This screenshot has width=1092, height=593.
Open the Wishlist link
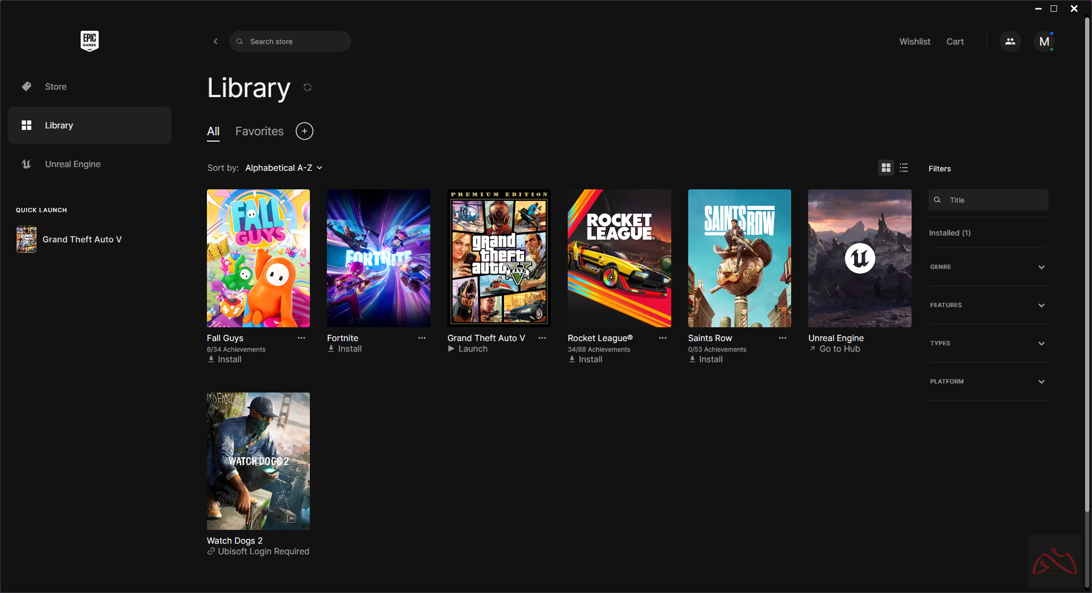(x=914, y=41)
